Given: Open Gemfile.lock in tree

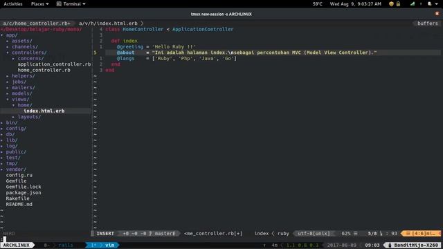Looking at the screenshot, I should (x=24, y=187).
